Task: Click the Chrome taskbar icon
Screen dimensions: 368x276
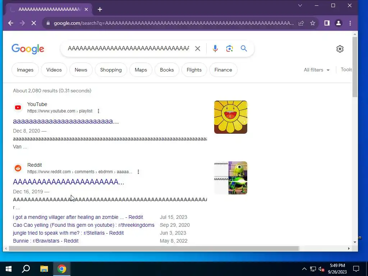Action: pos(61,269)
